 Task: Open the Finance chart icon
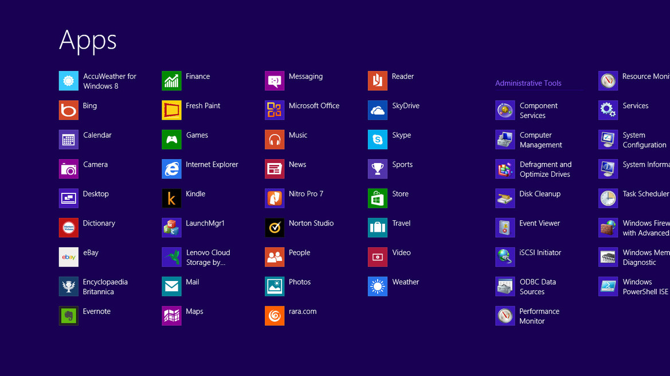tap(171, 81)
